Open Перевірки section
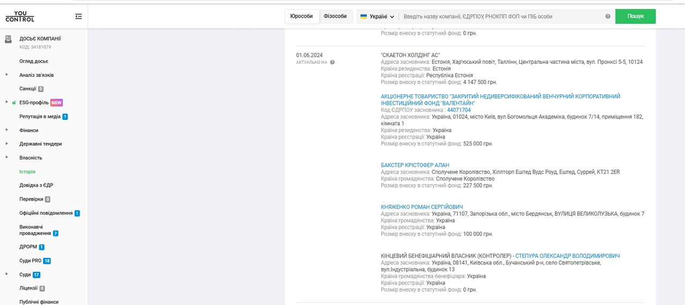The height and width of the screenshot is (305, 685). [31, 199]
